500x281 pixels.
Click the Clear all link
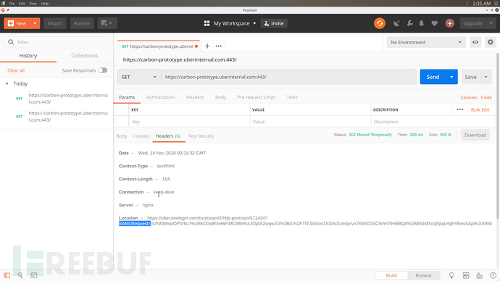coord(16,70)
